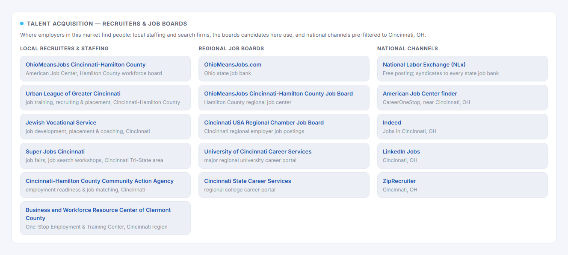
Task: Select the 'Local Recruiters & Staffing' column heading
Action: 64,49
